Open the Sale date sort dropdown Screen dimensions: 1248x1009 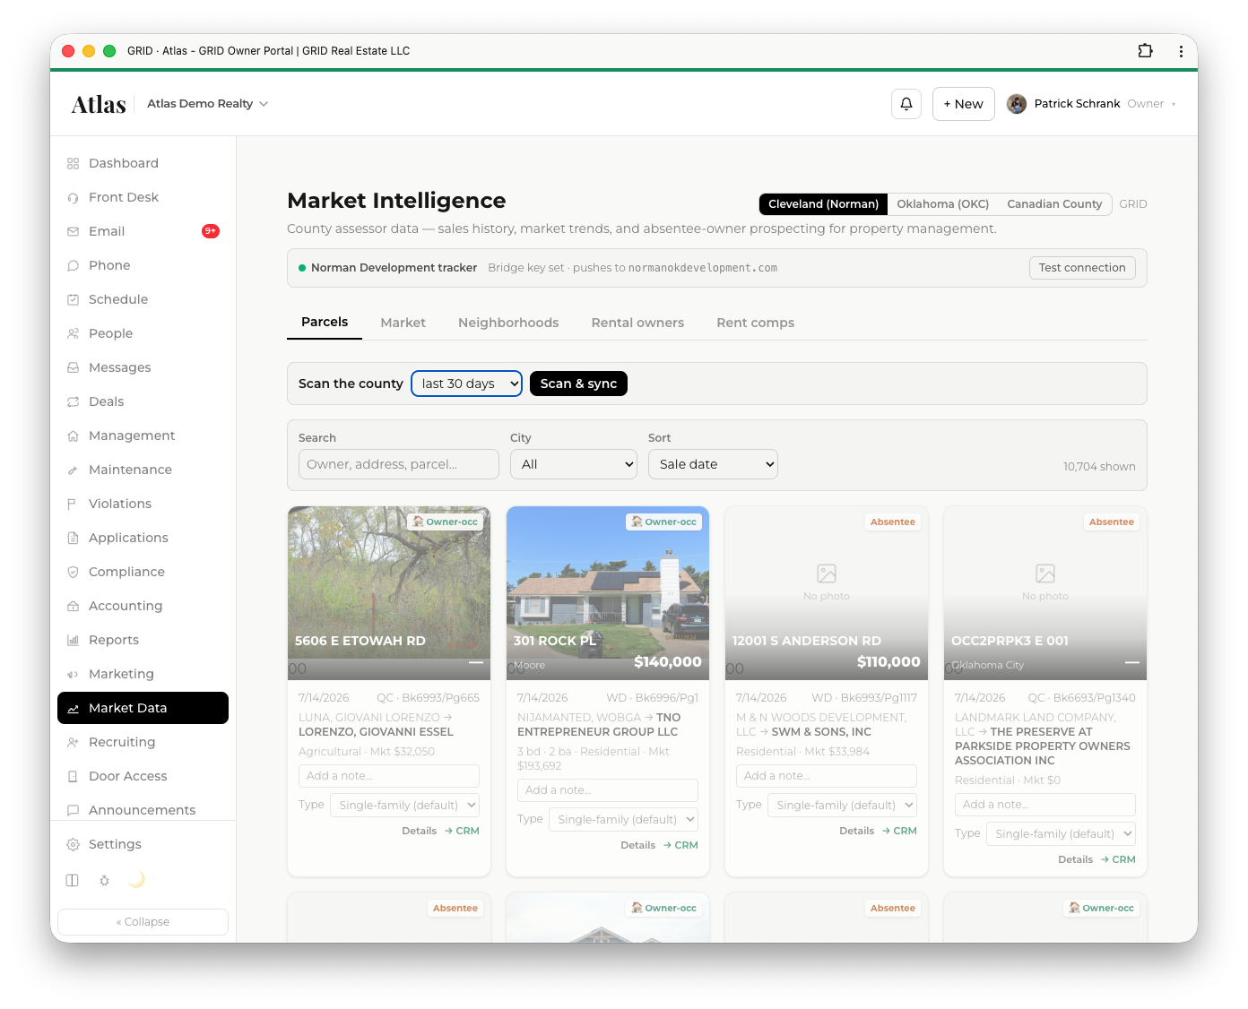tap(713, 464)
